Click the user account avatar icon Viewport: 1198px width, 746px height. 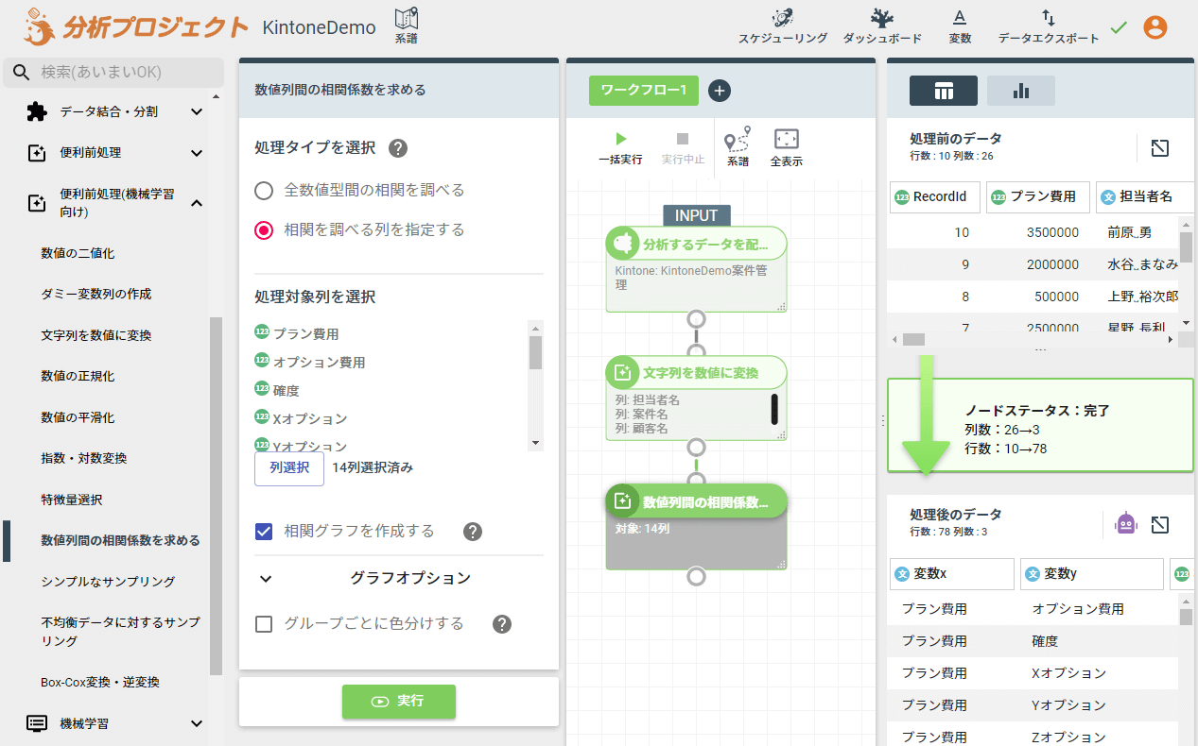1155,27
